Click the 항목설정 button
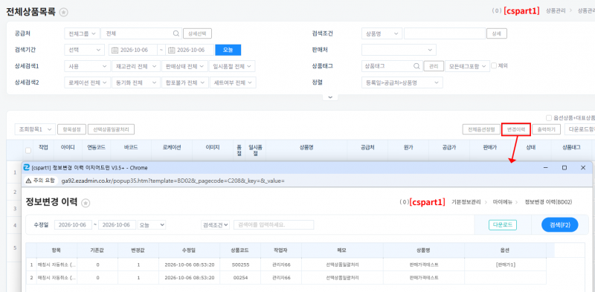The width and height of the screenshot is (595, 292). (x=71, y=129)
